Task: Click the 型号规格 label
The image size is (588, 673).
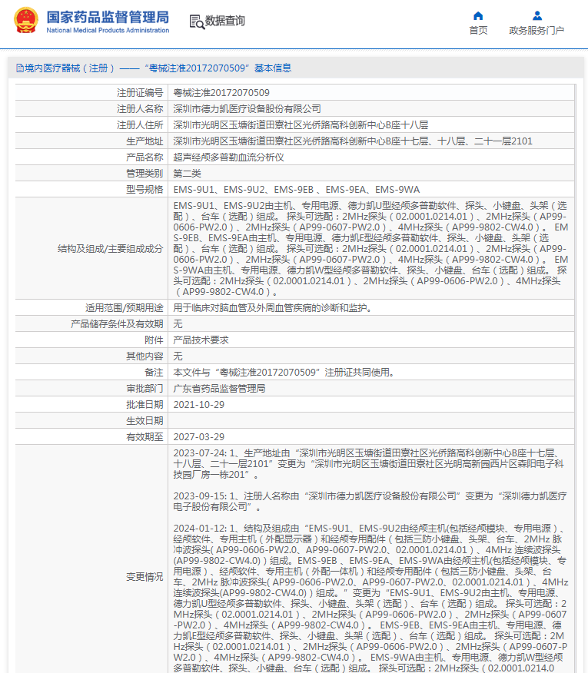Action: click(145, 190)
